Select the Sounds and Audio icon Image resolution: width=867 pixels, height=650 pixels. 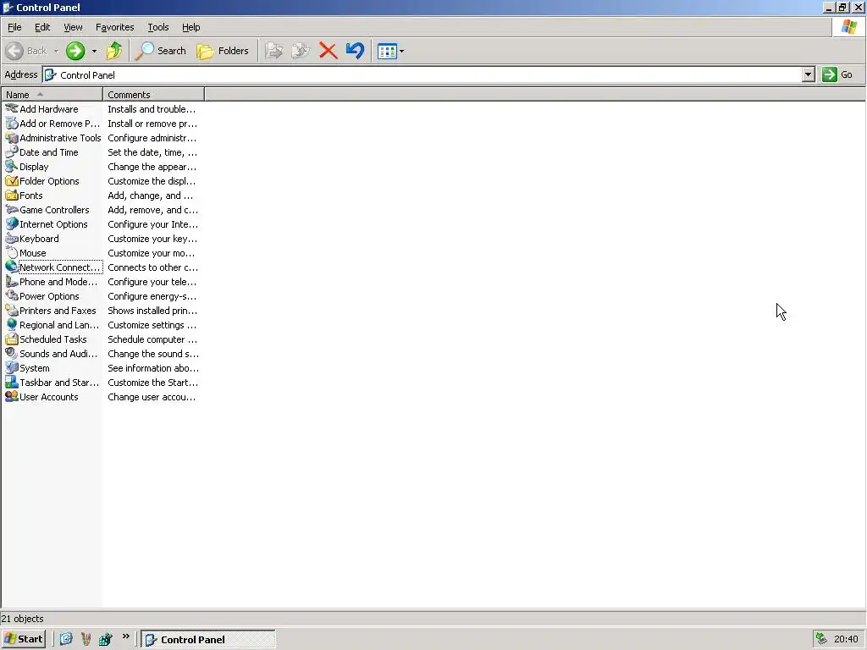12,353
